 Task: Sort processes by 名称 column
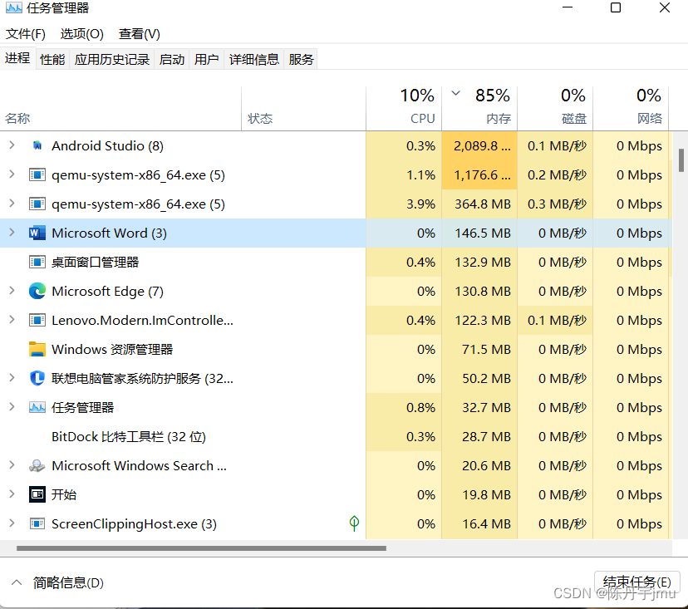pos(120,109)
